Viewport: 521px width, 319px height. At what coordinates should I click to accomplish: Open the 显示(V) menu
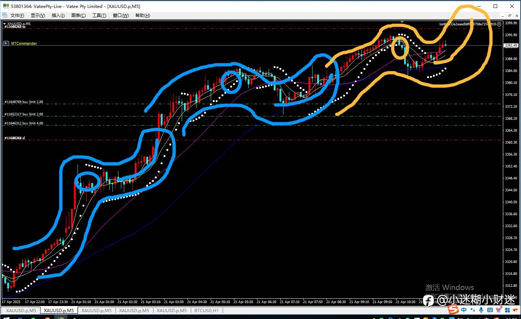38,16
